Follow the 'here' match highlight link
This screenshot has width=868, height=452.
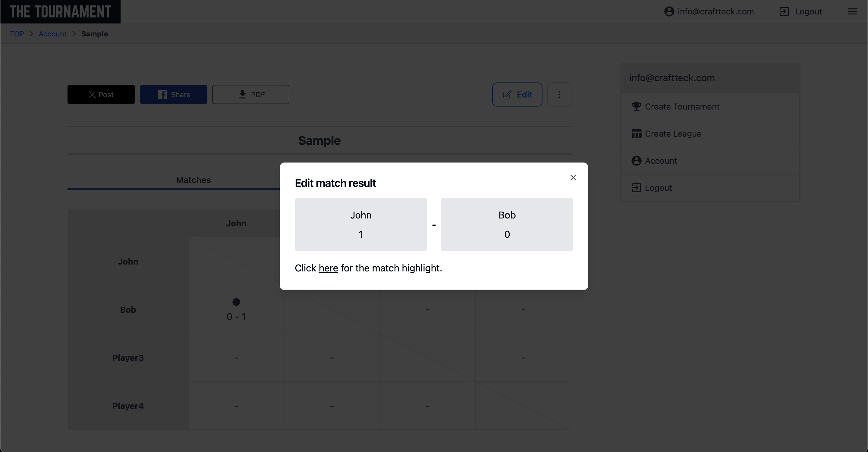point(328,268)
